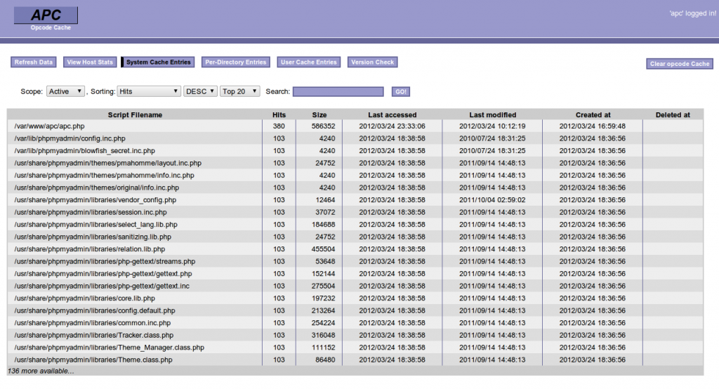Screen dimensions: 719x389
Task: Open the User Cache Entries tab
Action: tap(309, 62)
